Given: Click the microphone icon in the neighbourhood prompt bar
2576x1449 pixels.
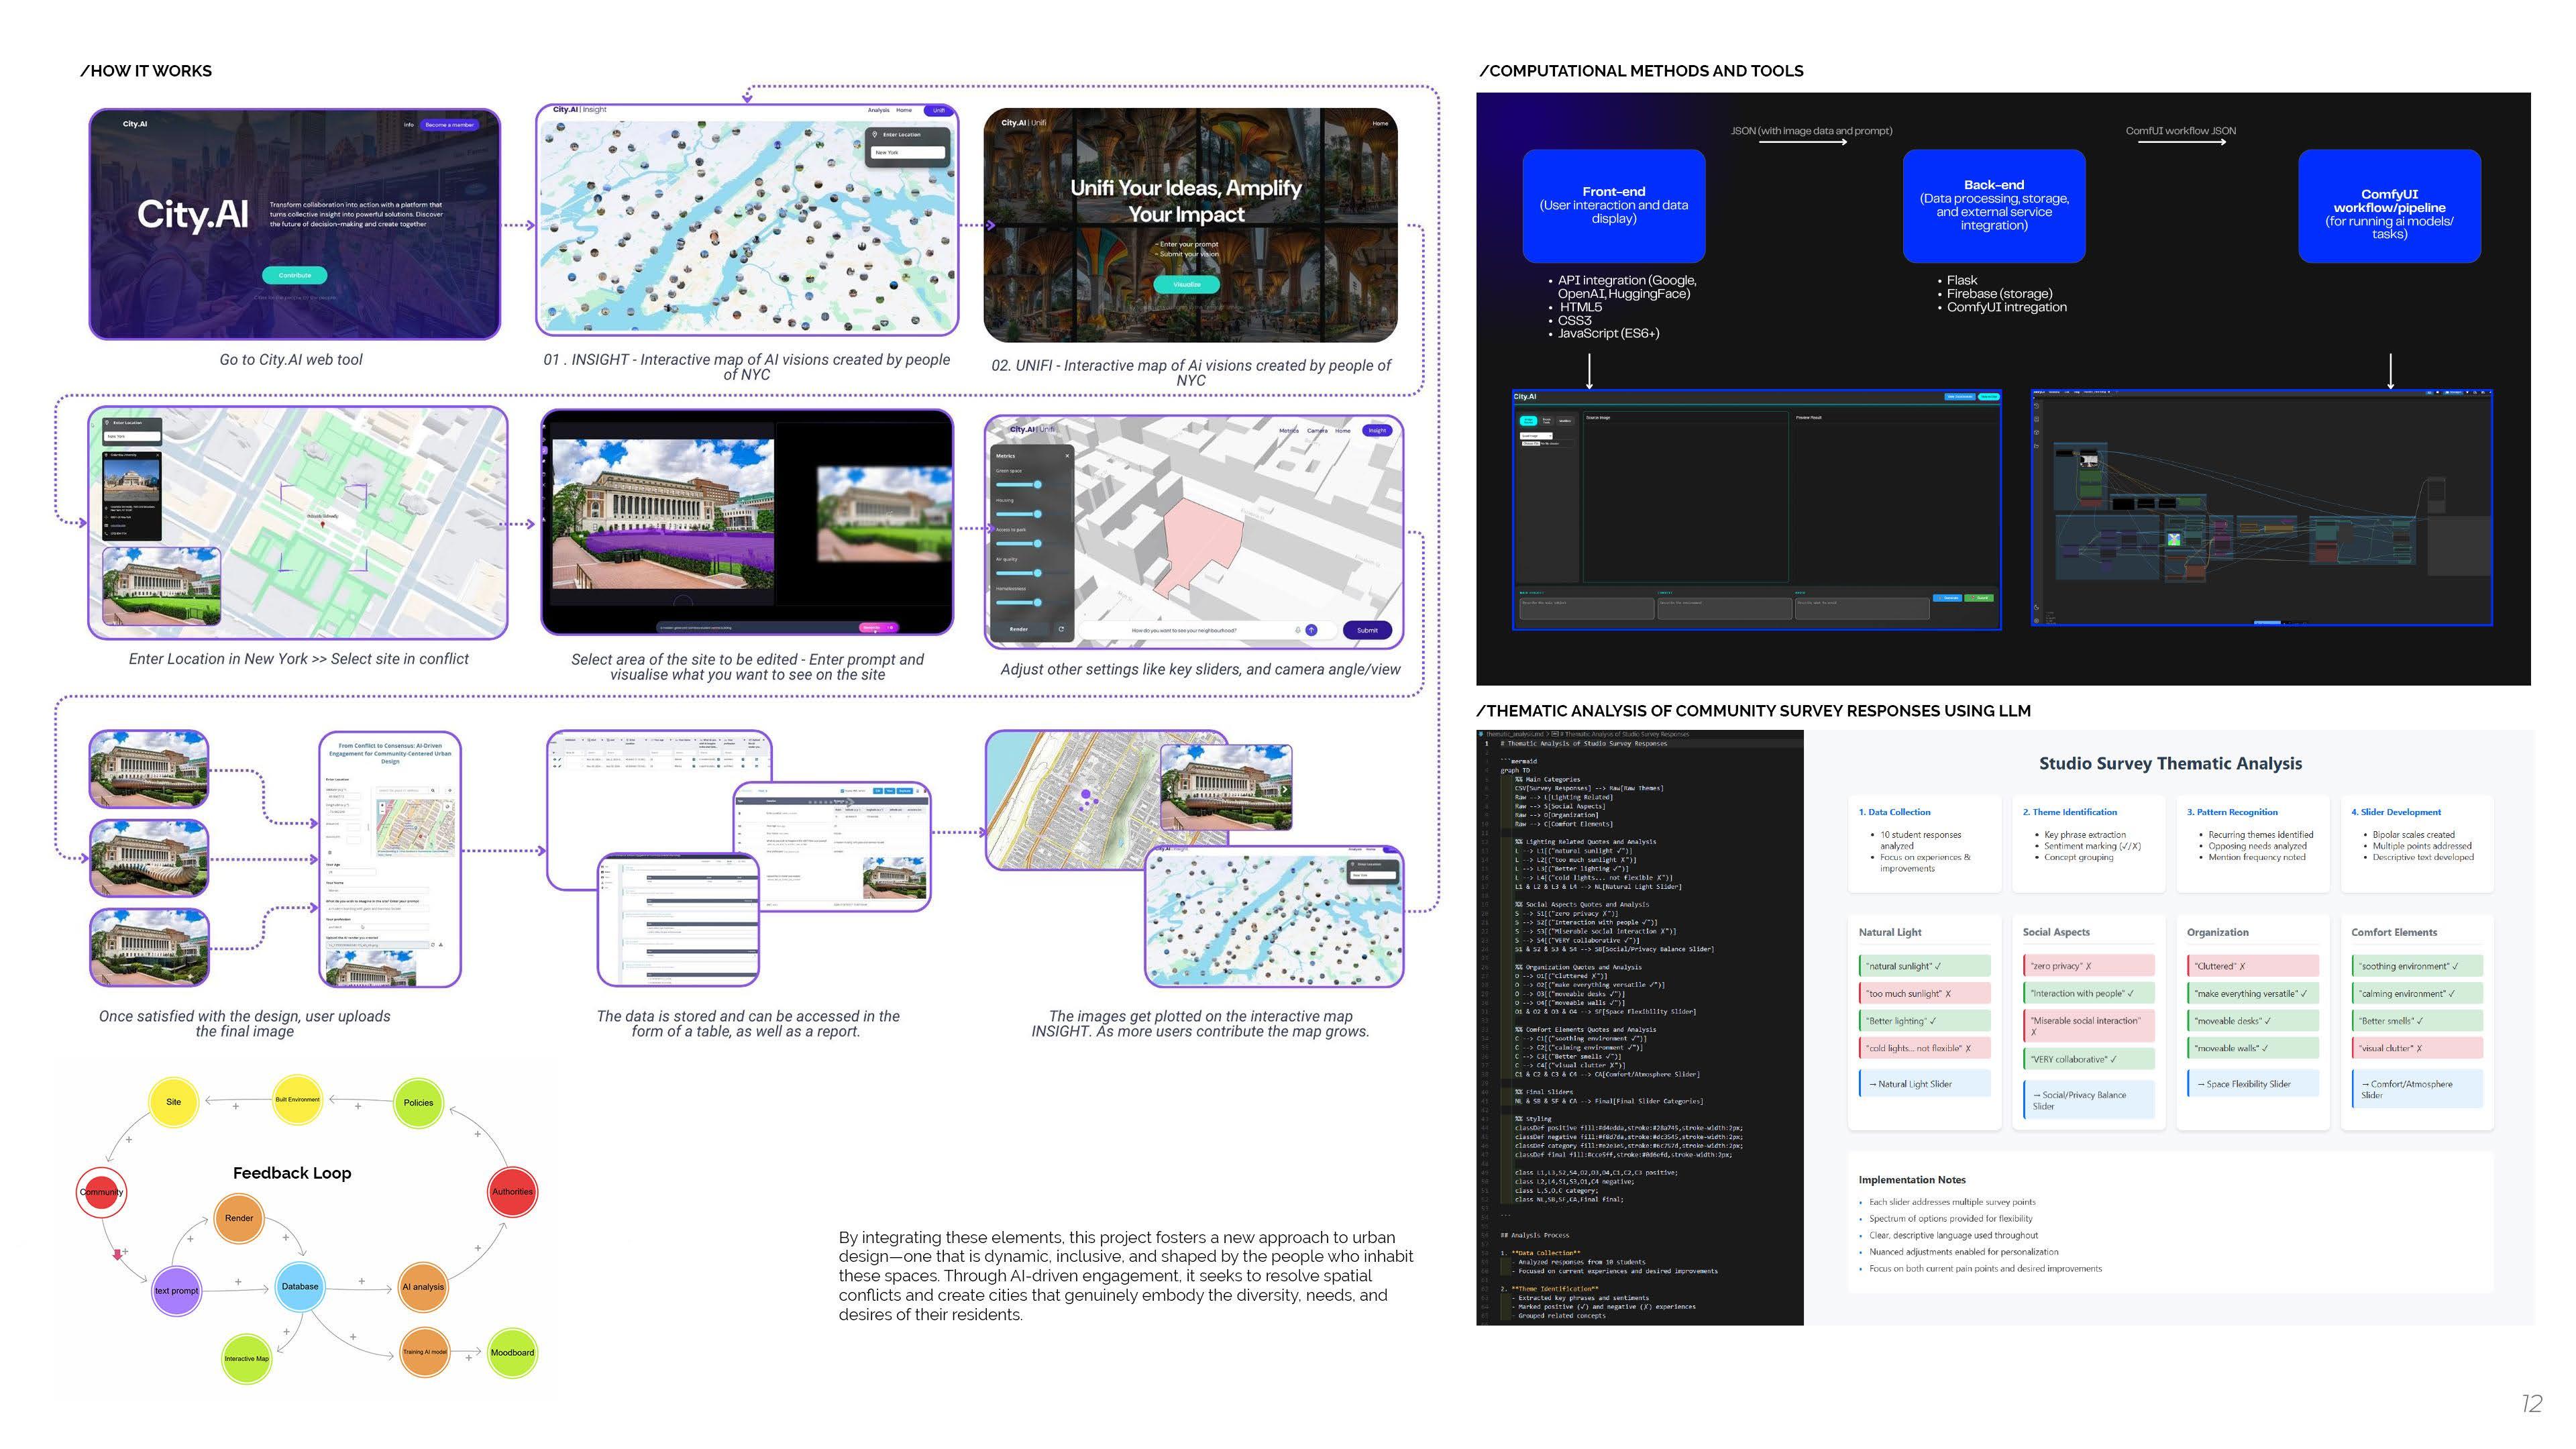Looking at the screenshot, I should pyautogui.click(x=1297, y=630).
